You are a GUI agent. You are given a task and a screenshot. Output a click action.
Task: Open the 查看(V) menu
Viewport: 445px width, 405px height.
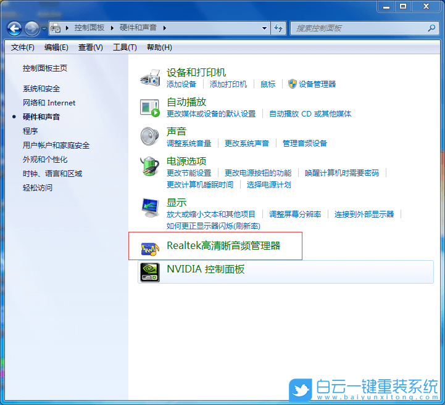91,47
